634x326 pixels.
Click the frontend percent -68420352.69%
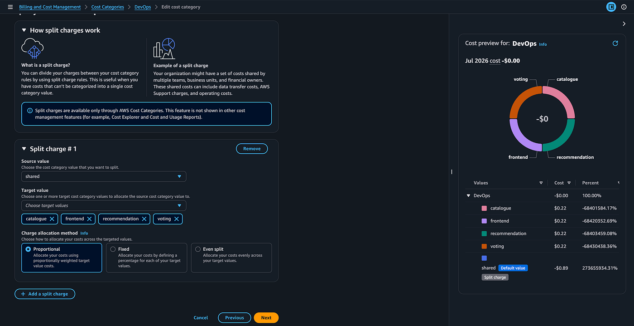point(600,221)
